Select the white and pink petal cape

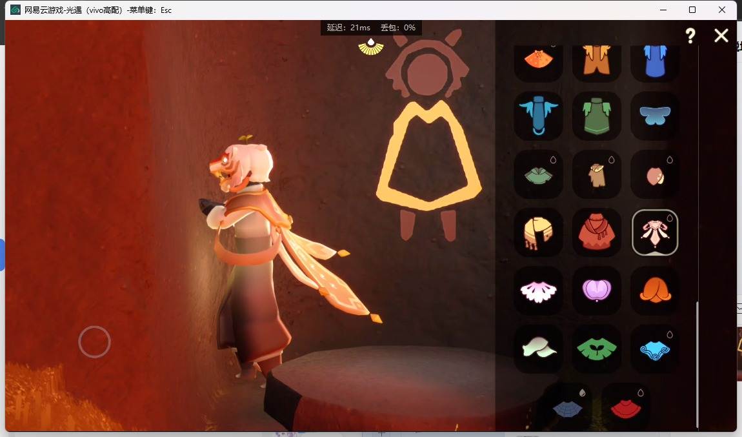[x=539, y=290]
